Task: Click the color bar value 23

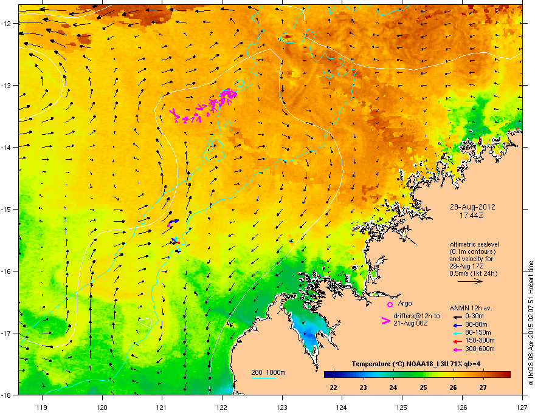Action: click(363, 387)
